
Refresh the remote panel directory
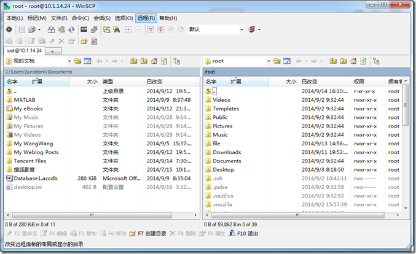[363, 61]
